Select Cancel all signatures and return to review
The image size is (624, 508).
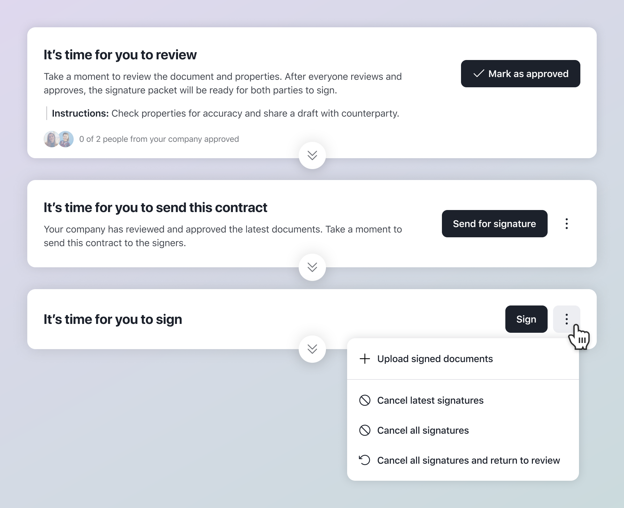tap(463, 460)
